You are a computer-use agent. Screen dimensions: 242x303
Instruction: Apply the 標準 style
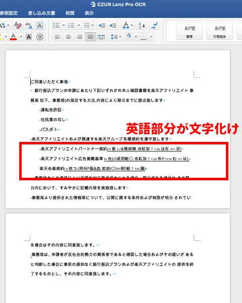[190, 31]
